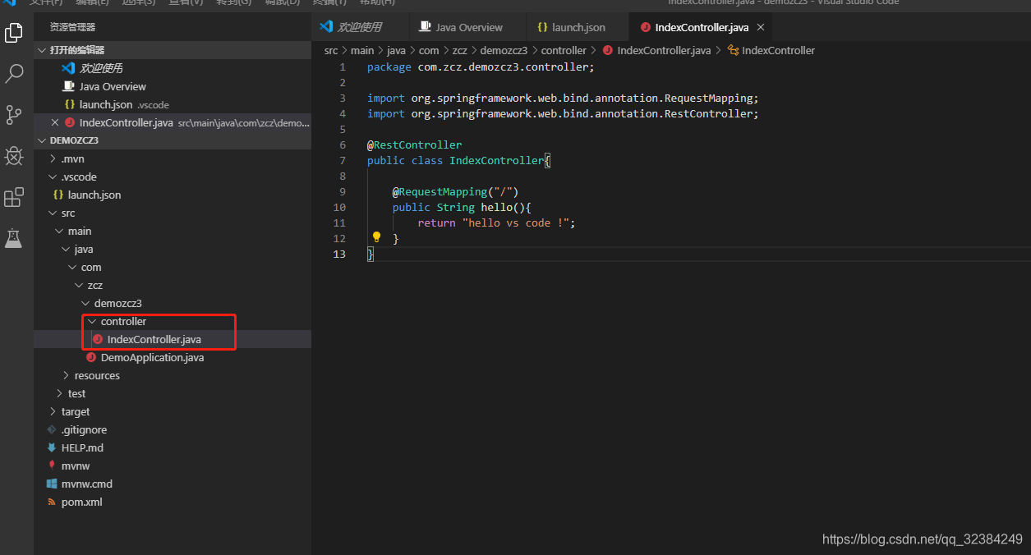This screenshot has height=555, width=1031.
Task: Open the mvnw.cmd file
Action: point(173,484)
